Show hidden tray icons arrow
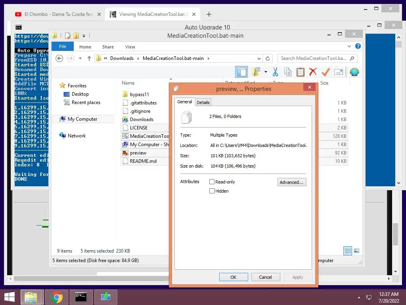Viewport: 406px width, 305px height. pyautogui.click(x=358, y=297)
